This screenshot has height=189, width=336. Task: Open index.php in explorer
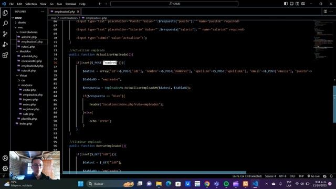pyautogui.click(x=26, y=124)
